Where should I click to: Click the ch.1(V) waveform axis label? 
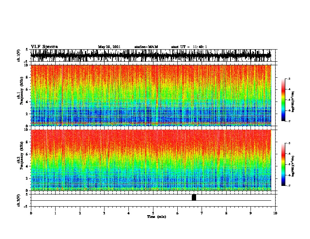click(19, 55)
